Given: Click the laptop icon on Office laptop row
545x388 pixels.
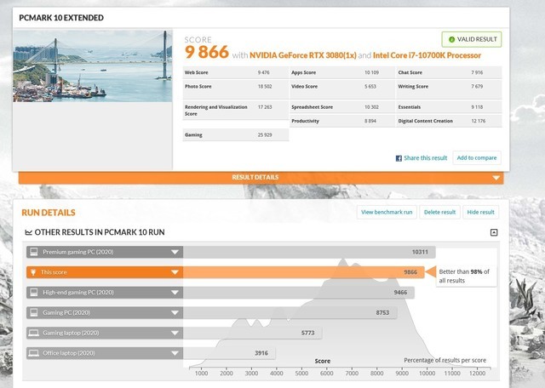Looking at the screenshot, I should (34, 353).
